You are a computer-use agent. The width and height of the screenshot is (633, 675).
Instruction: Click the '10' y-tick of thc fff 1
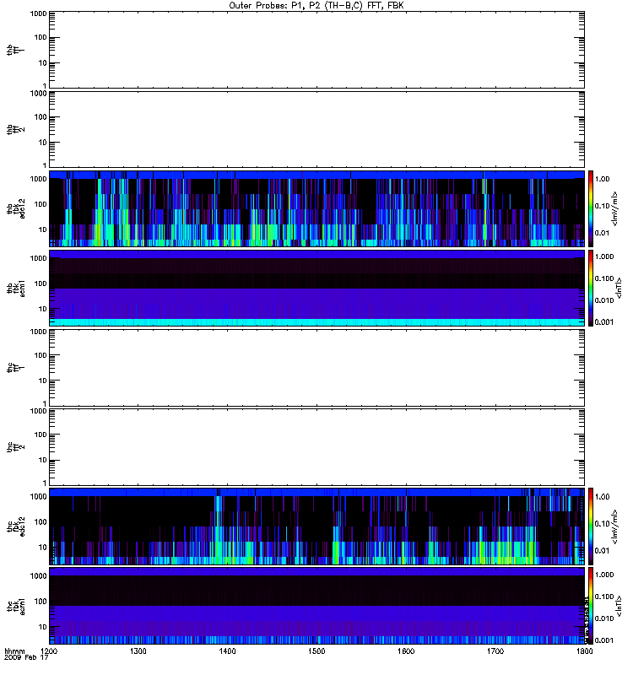tap(43, 381)
